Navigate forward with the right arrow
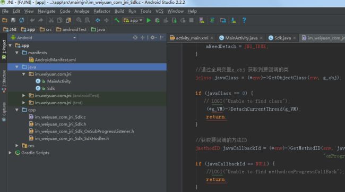Image resolution: width=345 pixels, height=192 pixels. point(106,20)
